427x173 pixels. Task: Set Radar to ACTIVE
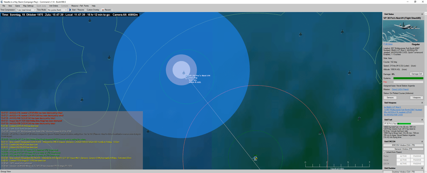(403, 156)
